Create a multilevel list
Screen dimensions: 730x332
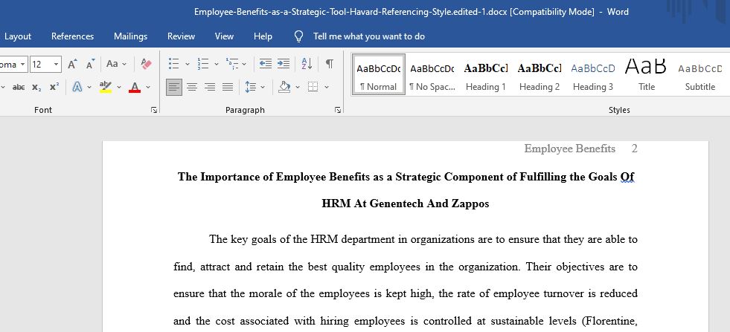232,64
